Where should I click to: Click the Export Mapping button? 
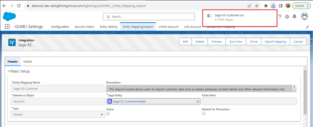(x=275, y=42)
